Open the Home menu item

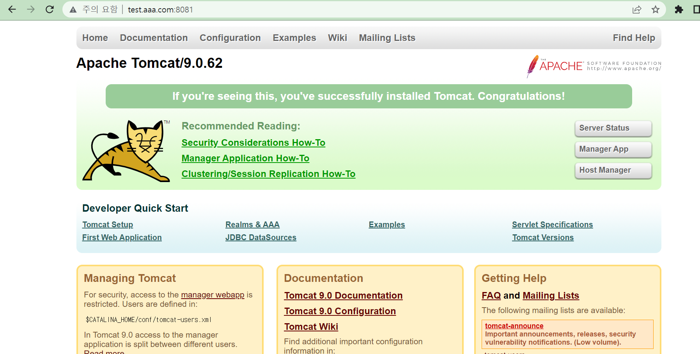click(95, 38)
